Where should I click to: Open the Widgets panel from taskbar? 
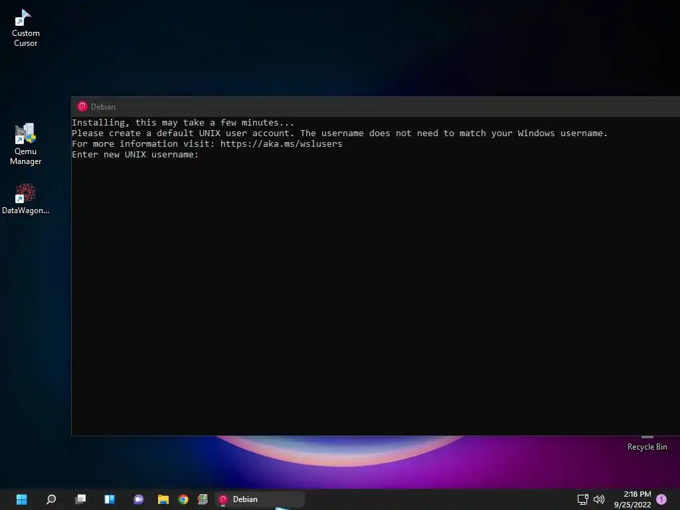[110, 499]
